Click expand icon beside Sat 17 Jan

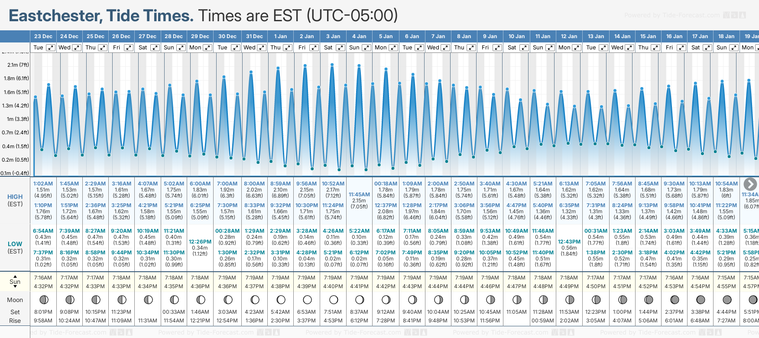[x=707, y=48]
